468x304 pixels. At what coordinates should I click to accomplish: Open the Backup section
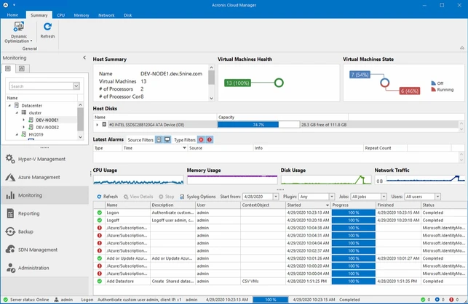45,231
